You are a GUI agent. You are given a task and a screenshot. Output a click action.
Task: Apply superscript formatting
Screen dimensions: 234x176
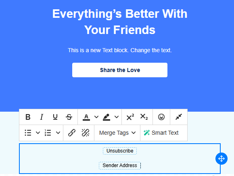130,117
